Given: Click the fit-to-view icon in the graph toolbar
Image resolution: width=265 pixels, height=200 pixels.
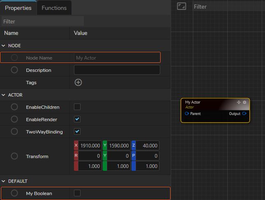Looking at the screenshot, I should pyautogui.click(x=182, y=6).
